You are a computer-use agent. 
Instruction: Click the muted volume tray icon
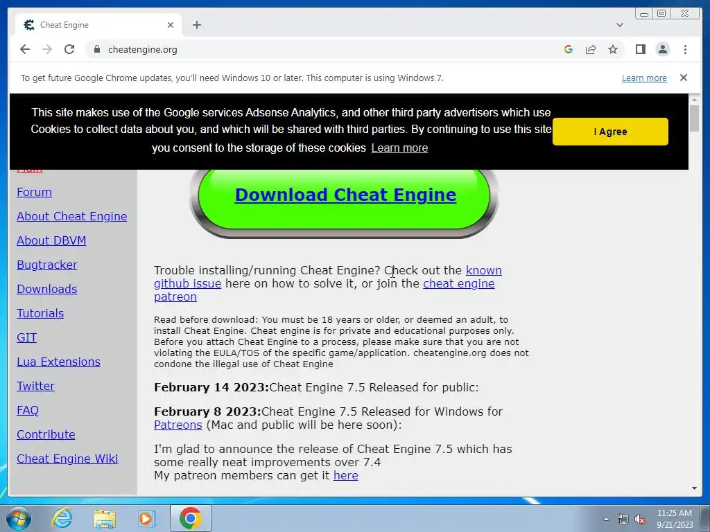[640, 519]
